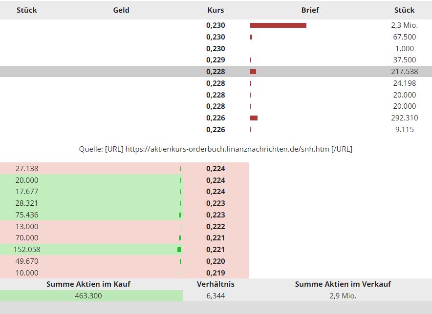432x314 pixels.
Task: Click the 0,229 ask price
Action: [216, 60]
